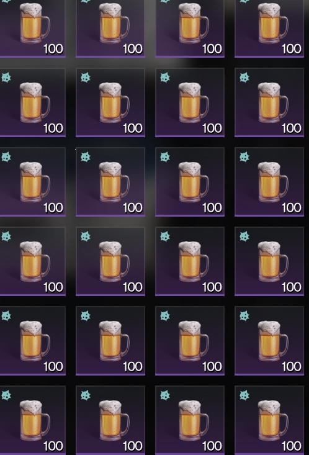Screen dimensions: 309x455
Task: Click the 100 count in top row, third column
Action: coord(212,49)
